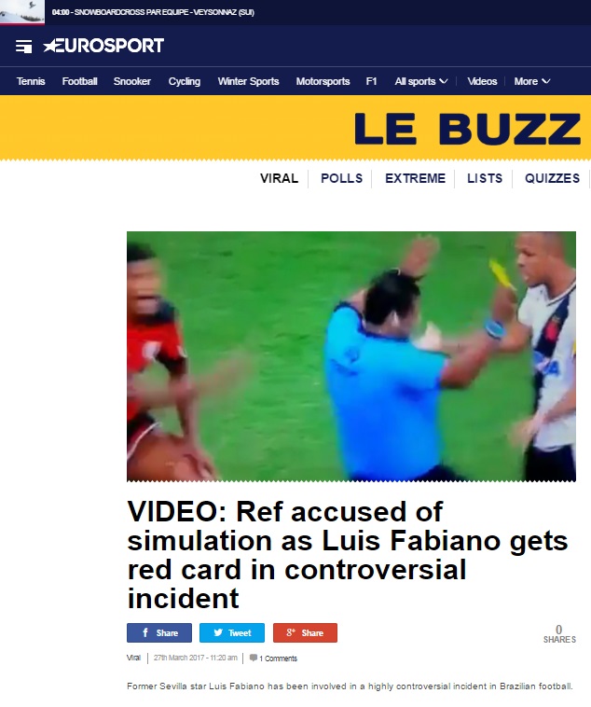Open the hamburger menu icon
The width and height of the screenshot is (591, 707).
23,47
